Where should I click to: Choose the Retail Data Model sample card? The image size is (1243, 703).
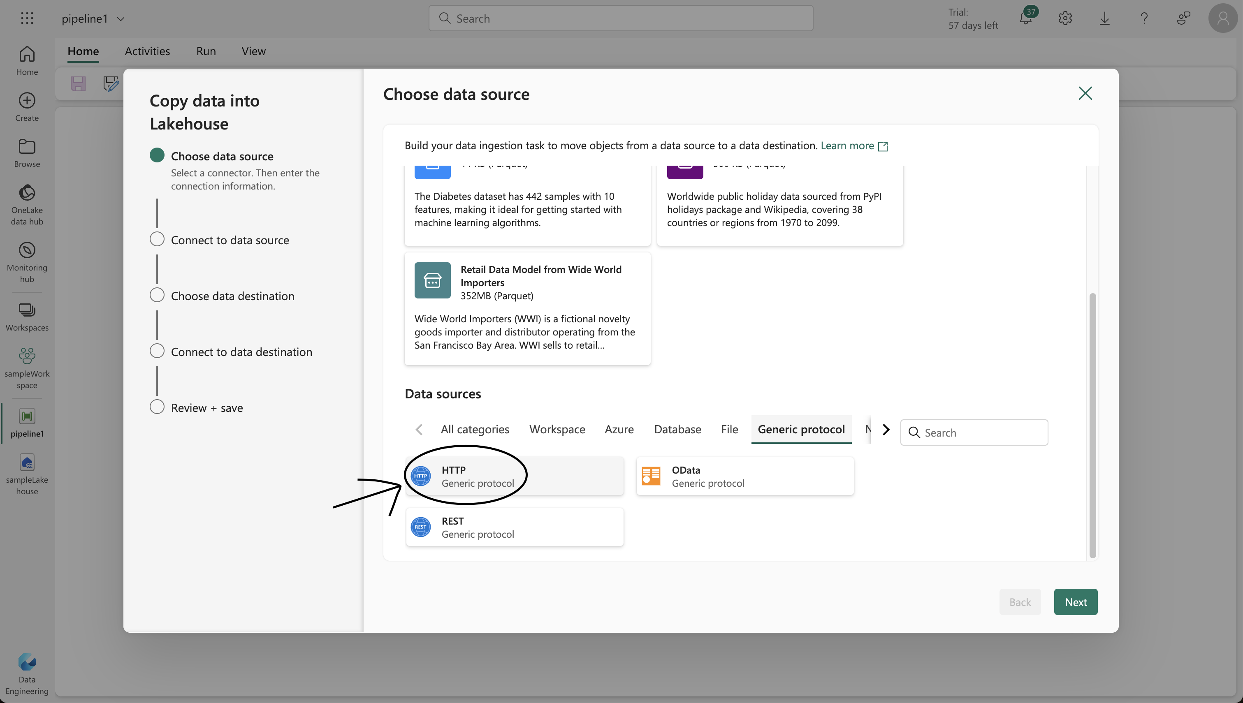point(527,308)
